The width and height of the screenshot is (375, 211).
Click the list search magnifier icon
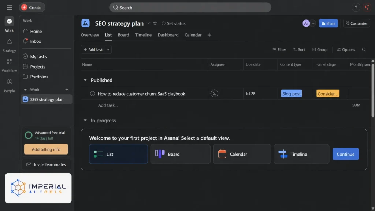pyautogui.click(x=364, y=49)
